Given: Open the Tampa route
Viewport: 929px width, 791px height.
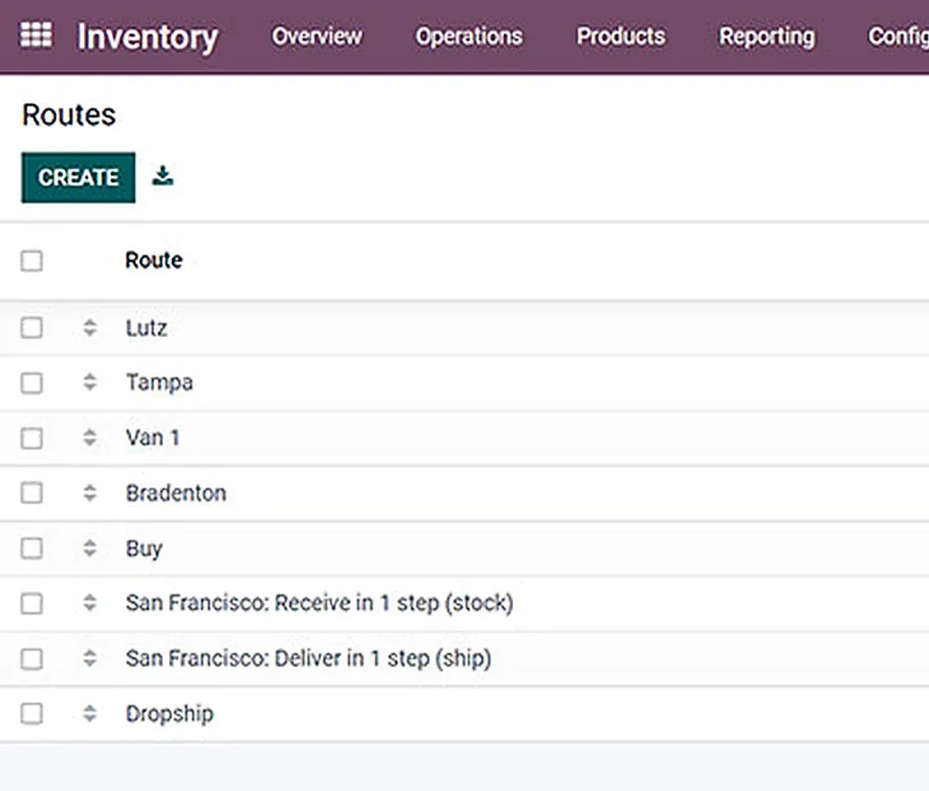Looking at the screenshot, I should 160,383.
